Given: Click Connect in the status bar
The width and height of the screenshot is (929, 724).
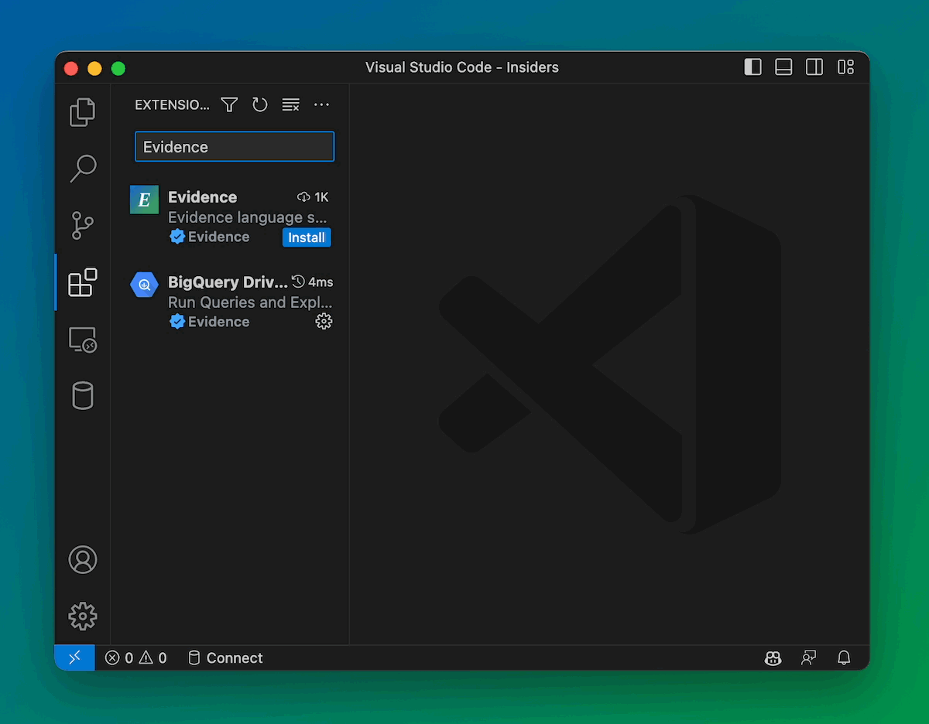Looking at the screenshot, I should click(225, 658).
